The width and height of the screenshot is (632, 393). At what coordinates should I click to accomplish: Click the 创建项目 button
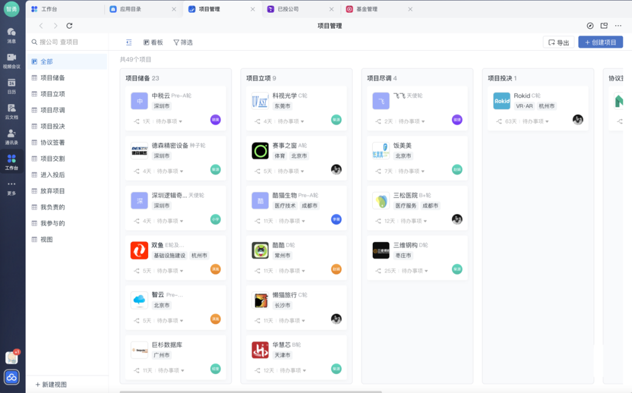[600, 42]
